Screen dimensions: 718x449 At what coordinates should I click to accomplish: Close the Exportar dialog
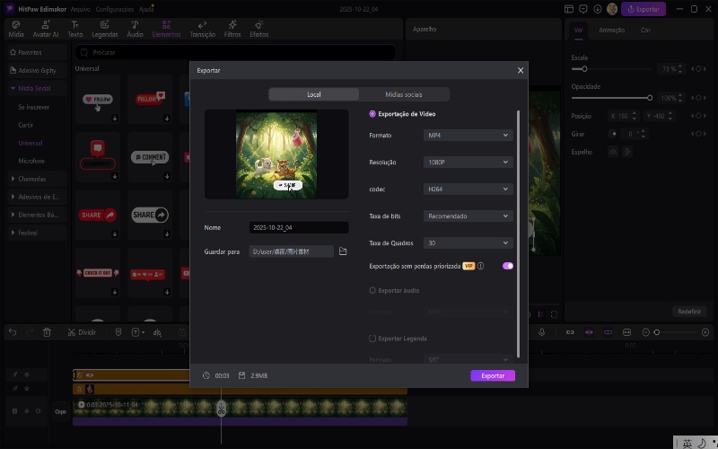pyautogui.click(x=521, y=70)
